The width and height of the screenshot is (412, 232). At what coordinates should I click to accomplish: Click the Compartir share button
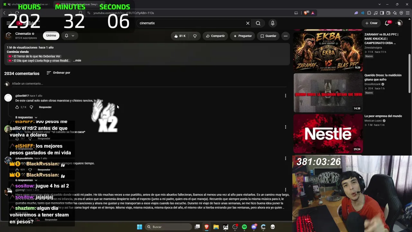point(215,36)
